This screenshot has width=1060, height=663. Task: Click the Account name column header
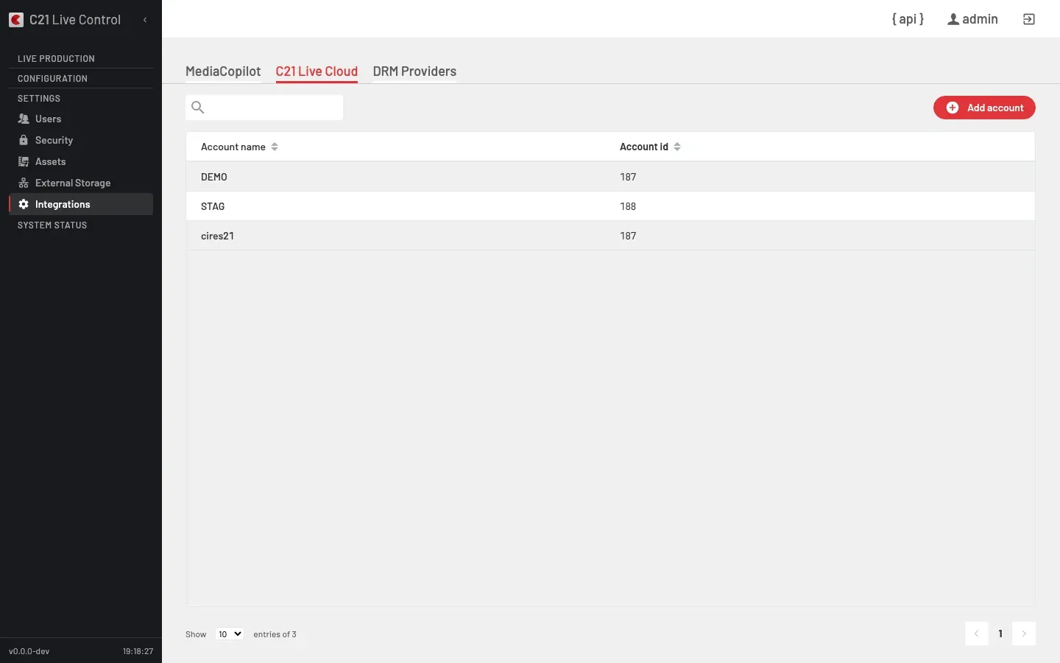coord(233,147)
